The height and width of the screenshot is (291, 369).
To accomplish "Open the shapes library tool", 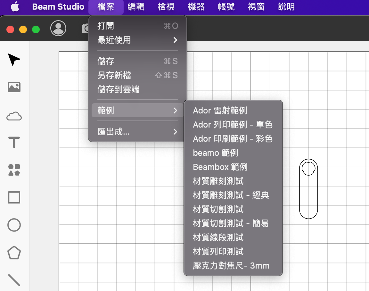I will [14, 170].
